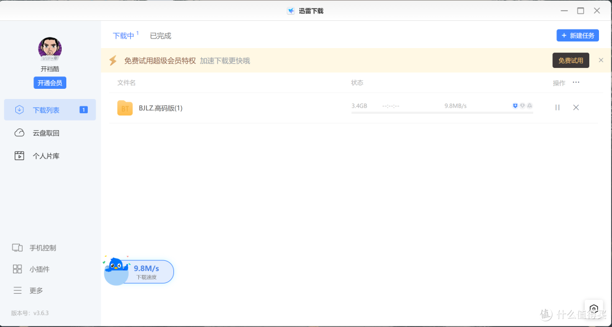Click the 免费试用 button
This screenshot has width=612, height=327.
point(571,61)
